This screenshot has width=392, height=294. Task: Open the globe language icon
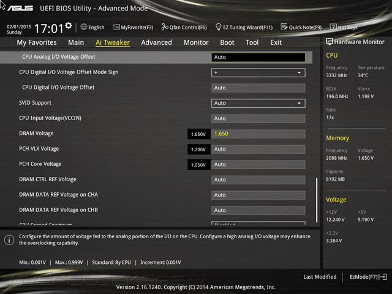pyautogui.click(x=84, y=27)
